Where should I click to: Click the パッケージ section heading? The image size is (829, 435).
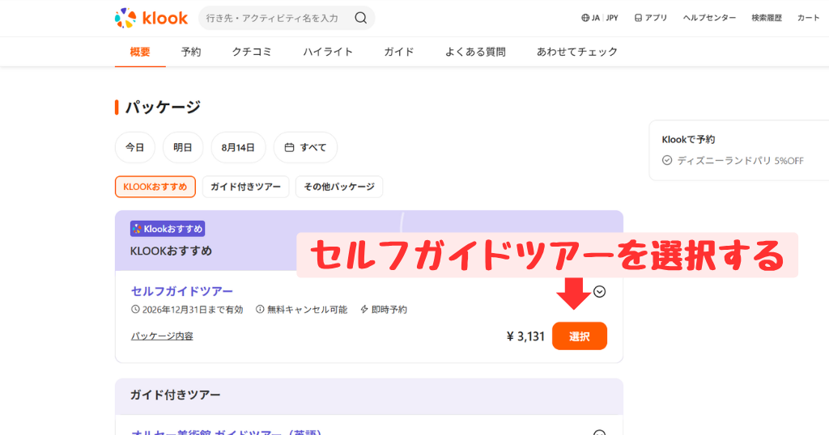(163, 108)
